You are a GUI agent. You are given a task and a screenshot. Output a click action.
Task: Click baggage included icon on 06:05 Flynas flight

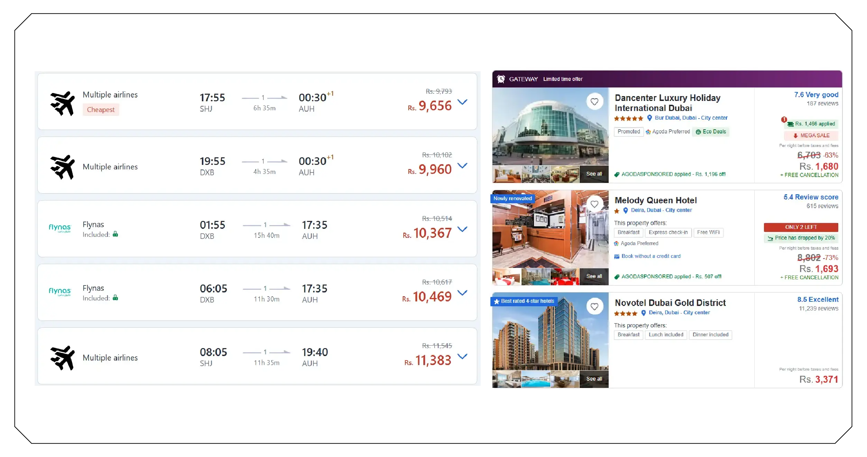[x=116, y=298]
